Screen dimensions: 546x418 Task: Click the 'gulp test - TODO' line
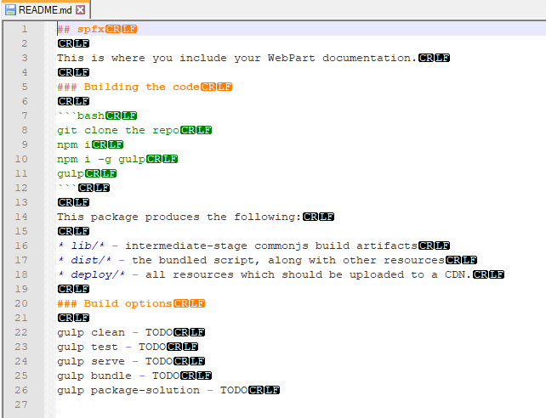coord(111,347)
